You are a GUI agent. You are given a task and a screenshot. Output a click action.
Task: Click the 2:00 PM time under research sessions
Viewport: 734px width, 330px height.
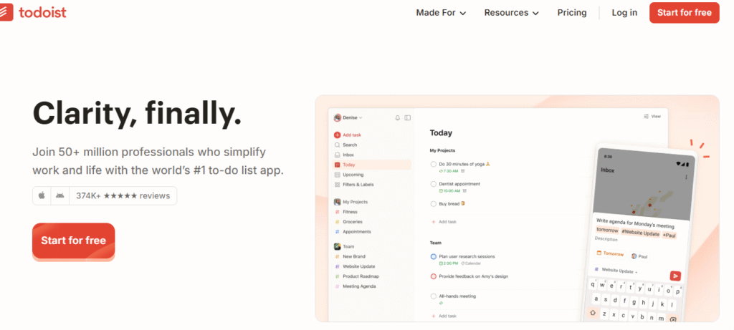tap(449, 263)
